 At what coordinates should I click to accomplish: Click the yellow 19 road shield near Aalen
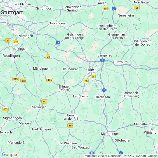pyautogui.click(x=105, y=9)
